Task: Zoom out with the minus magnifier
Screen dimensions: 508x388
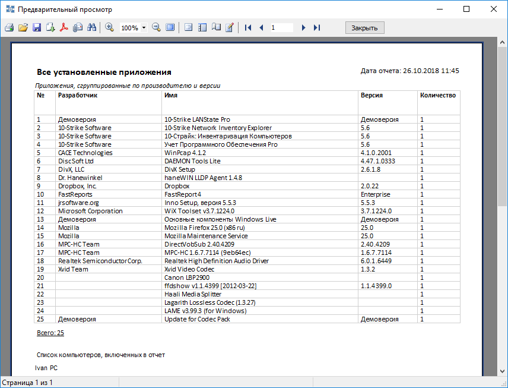Action: 156,27
